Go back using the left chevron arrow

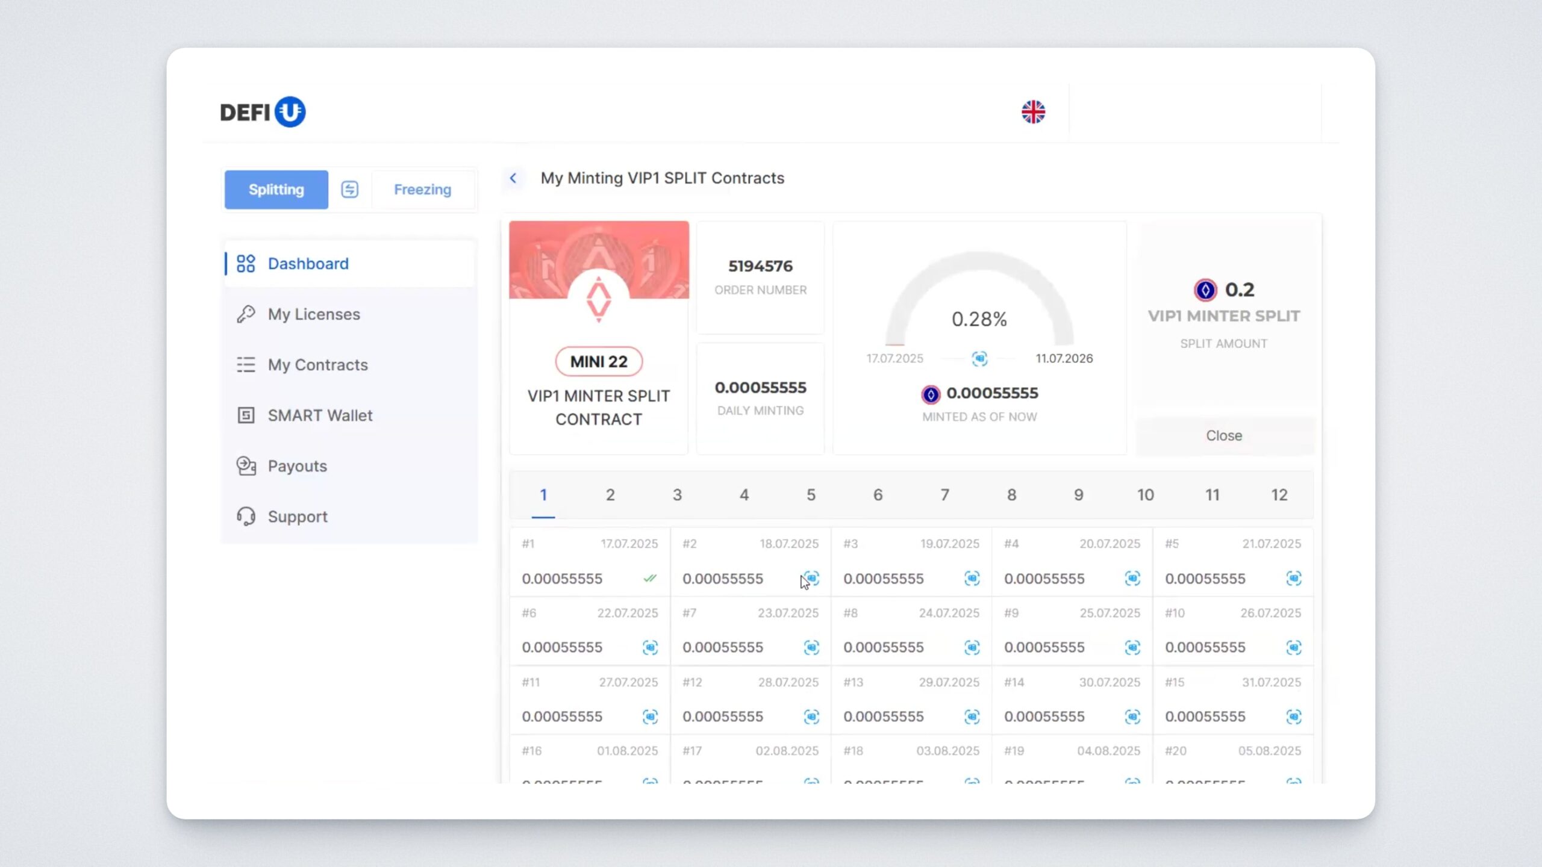coord(513,178)
